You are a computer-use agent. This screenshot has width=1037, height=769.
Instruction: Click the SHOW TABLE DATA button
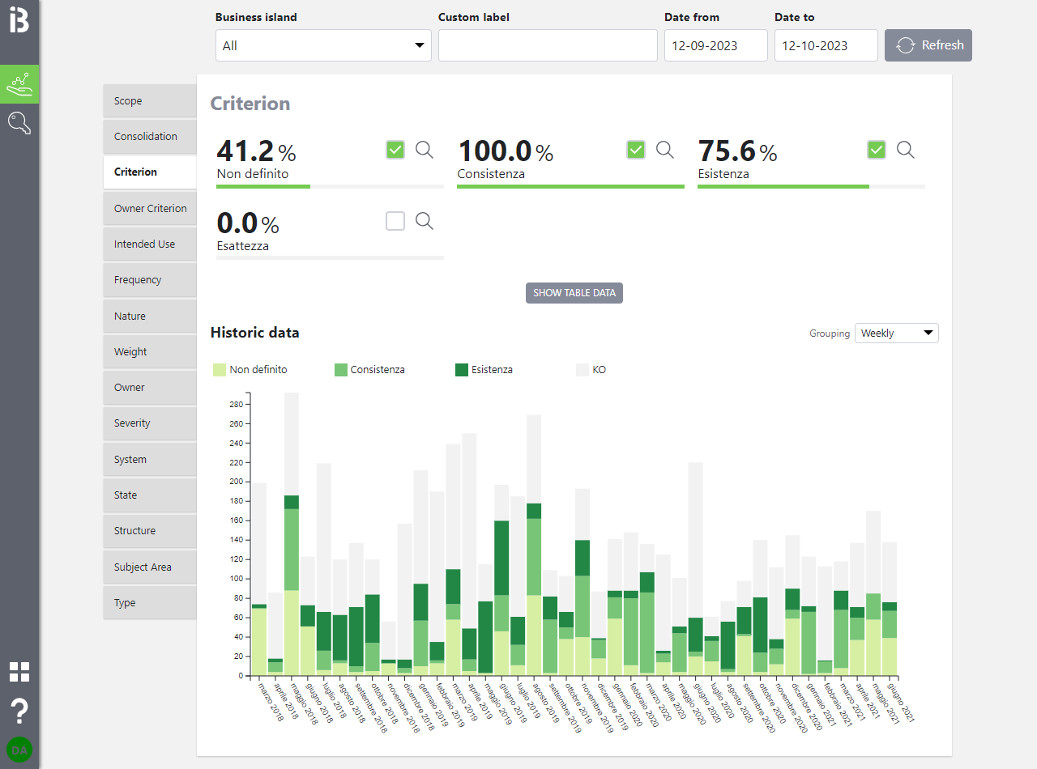point(574,293)
